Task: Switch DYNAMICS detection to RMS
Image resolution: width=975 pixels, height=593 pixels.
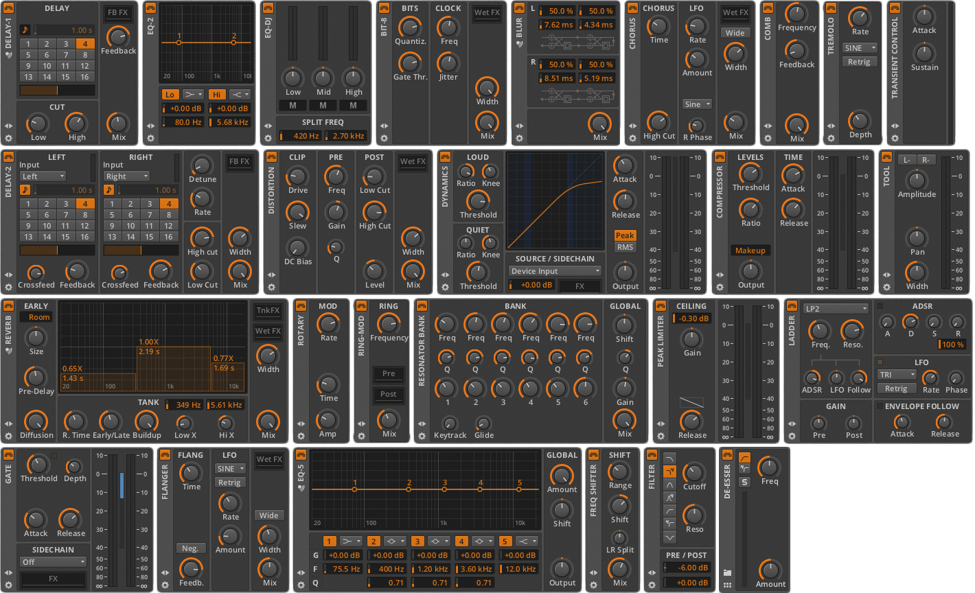Action: 626,247
